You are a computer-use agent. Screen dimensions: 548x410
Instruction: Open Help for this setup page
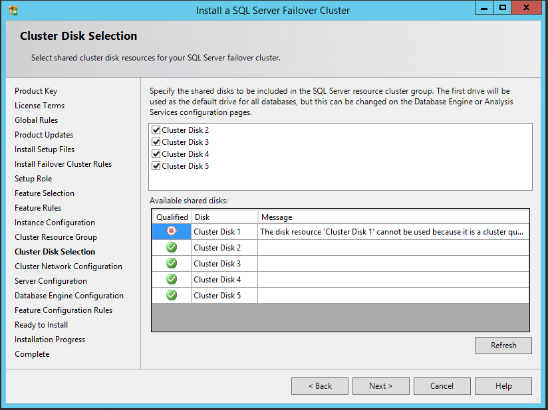503,386
